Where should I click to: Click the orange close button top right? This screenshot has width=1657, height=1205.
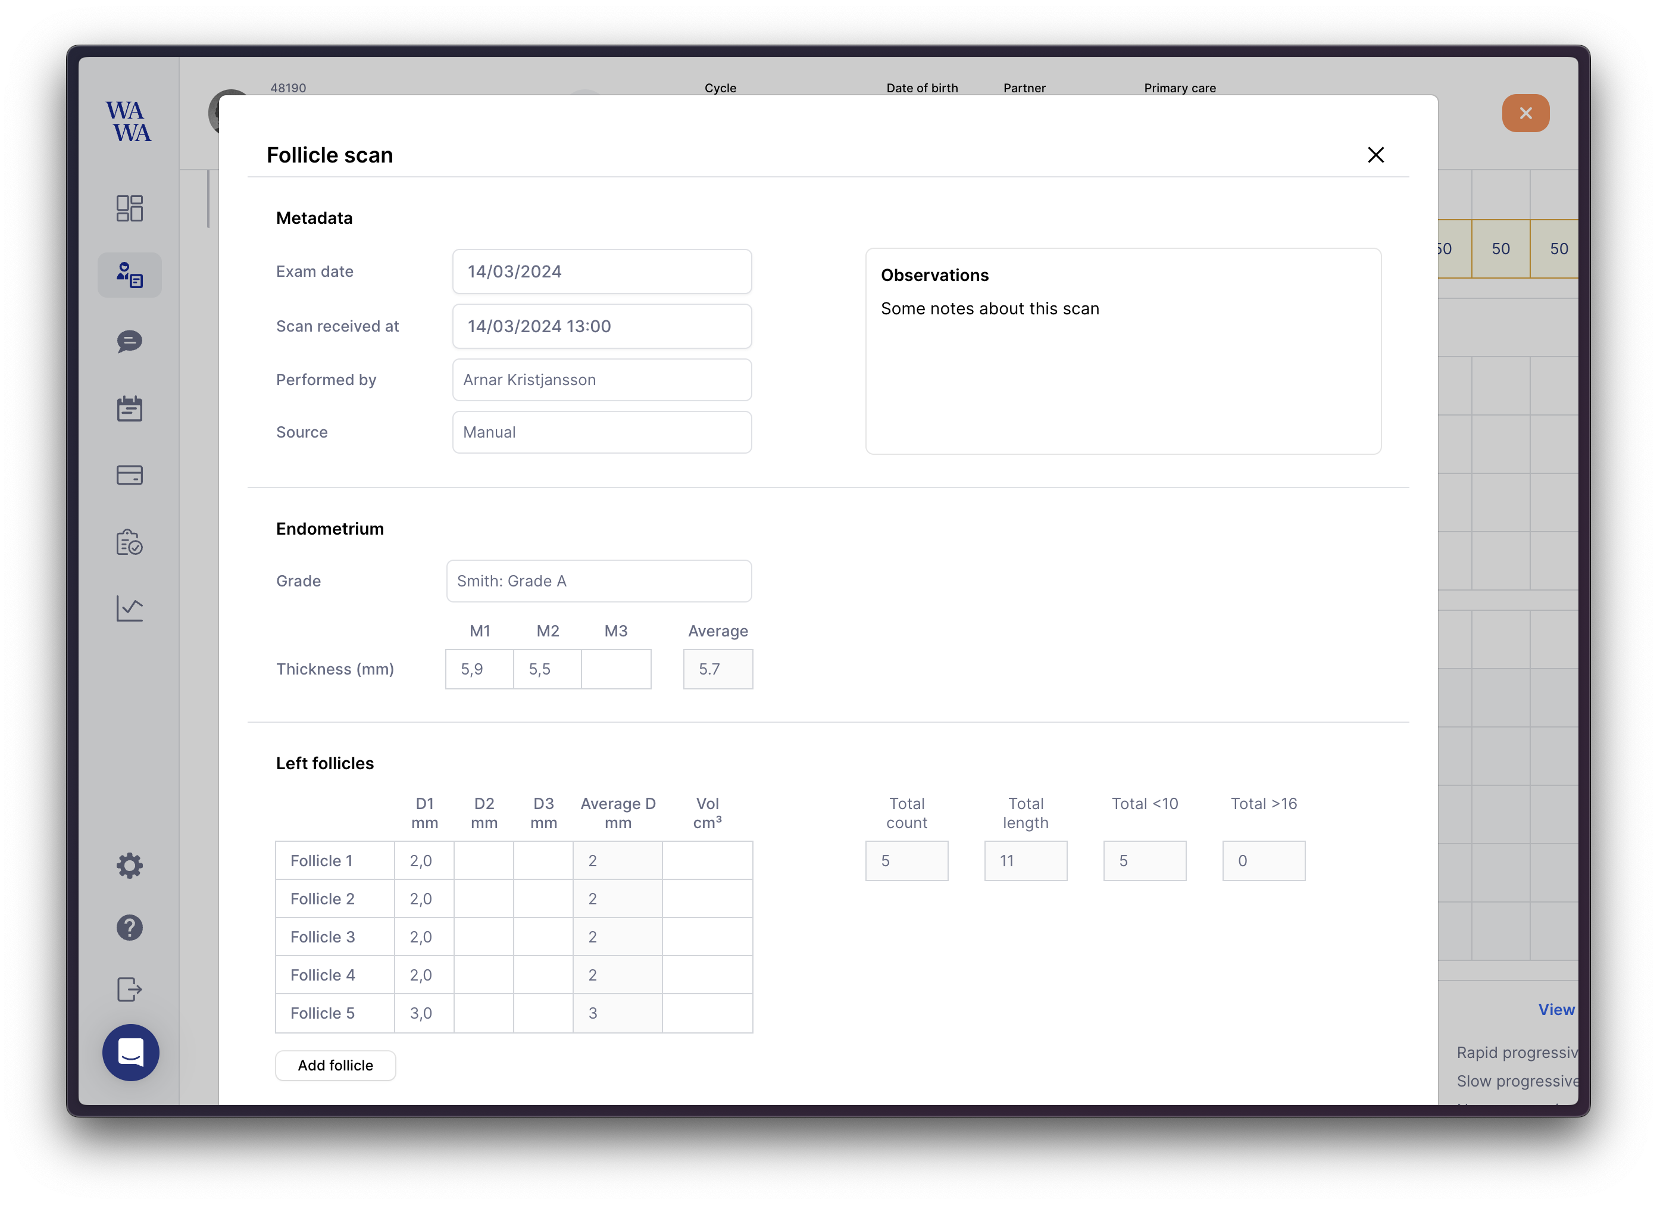[x=1525, y=113]
